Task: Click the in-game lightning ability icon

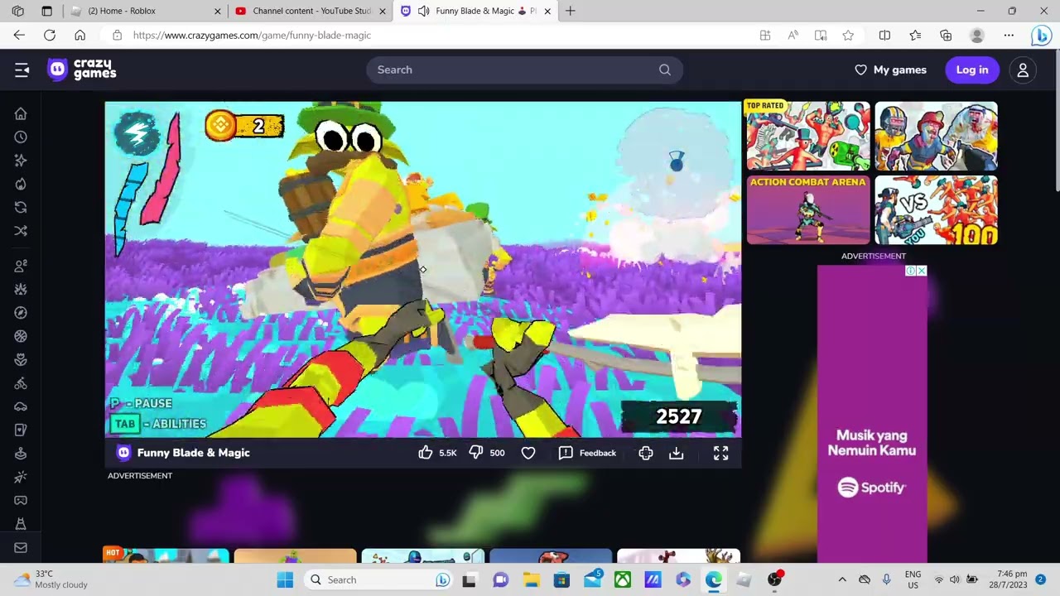Action: coord(137,133)
